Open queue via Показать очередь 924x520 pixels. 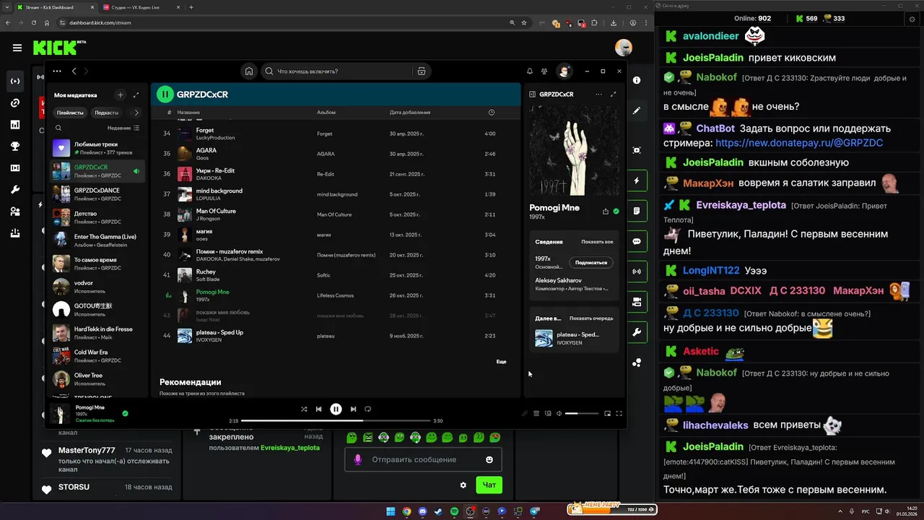point(591,318)
